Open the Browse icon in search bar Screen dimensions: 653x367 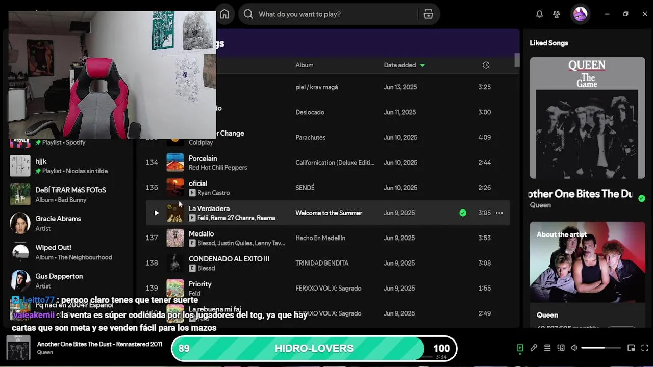[x=429, y=14]
